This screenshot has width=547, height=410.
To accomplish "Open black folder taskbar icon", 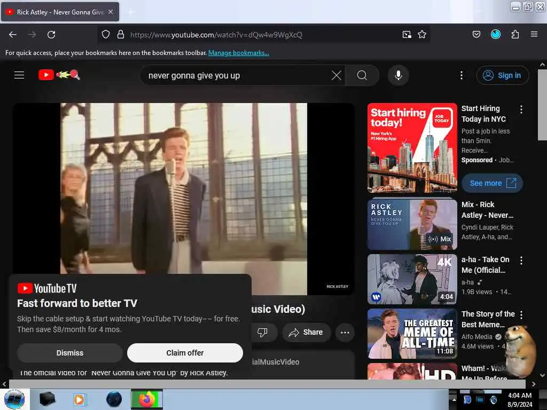I will [48, 399].
